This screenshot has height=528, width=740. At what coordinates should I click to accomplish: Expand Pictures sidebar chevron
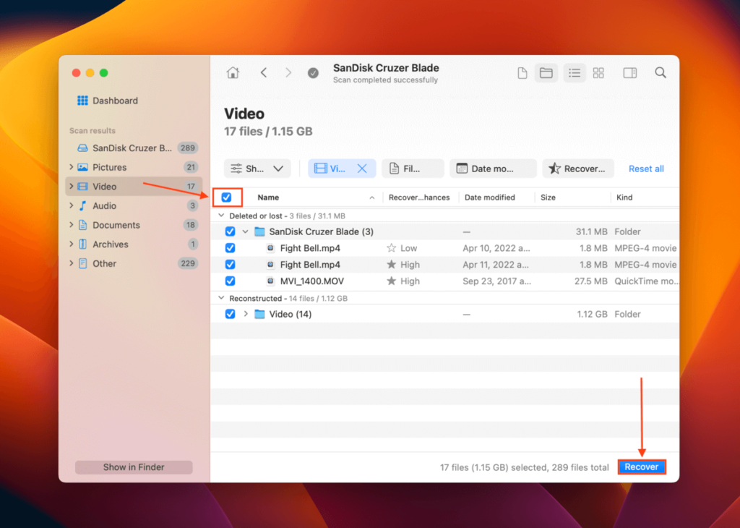pyautogui.click(x=72, y=167)
